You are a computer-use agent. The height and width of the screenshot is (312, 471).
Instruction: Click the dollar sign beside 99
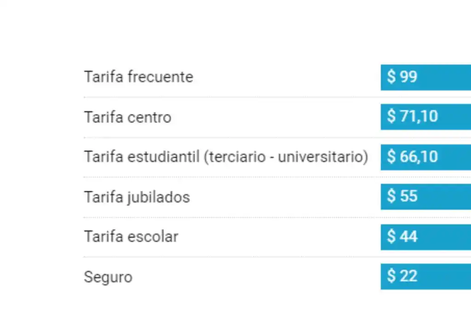[391, 77]
